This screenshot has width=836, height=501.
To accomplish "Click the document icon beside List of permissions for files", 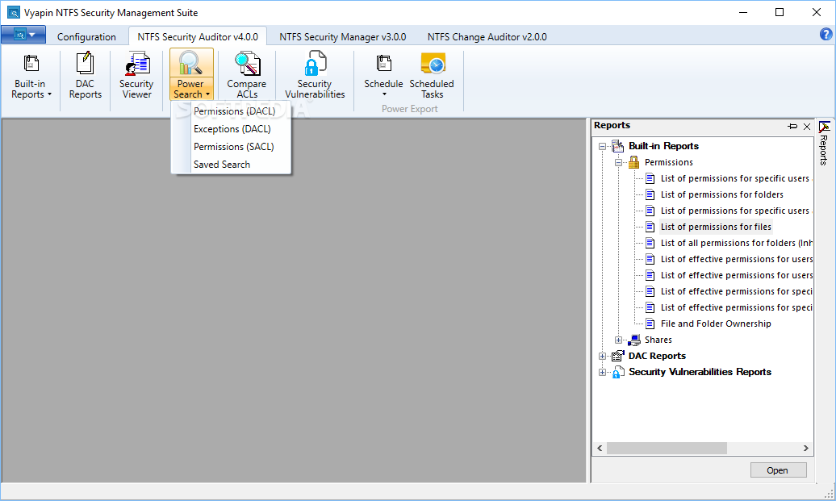I will point(650,227).
